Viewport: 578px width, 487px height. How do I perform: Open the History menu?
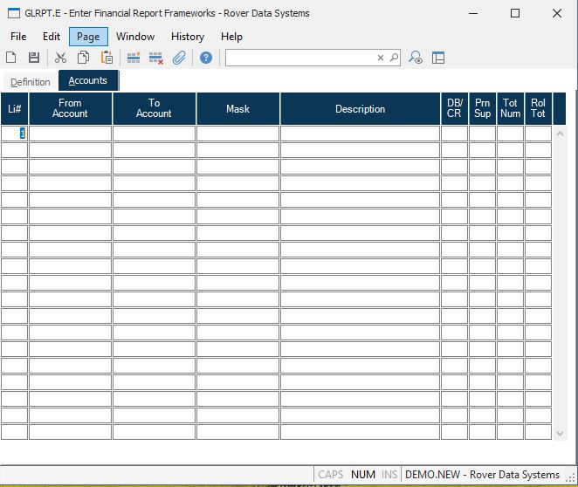point(187,37)
